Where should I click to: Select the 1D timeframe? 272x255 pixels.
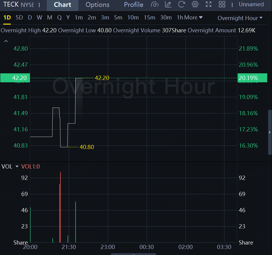7,18
